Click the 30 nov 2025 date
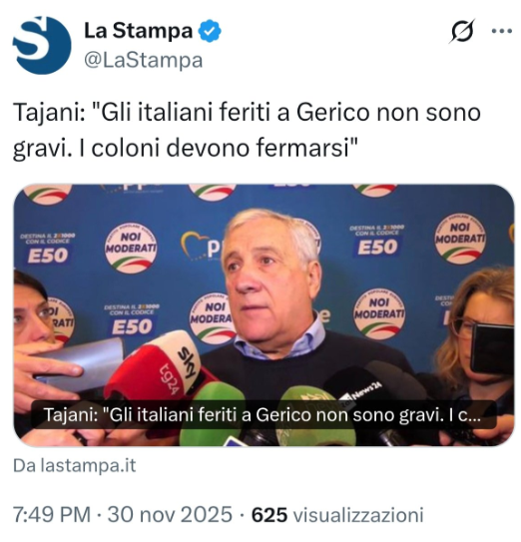The image size is (521, 542). [x=170, y=514]
